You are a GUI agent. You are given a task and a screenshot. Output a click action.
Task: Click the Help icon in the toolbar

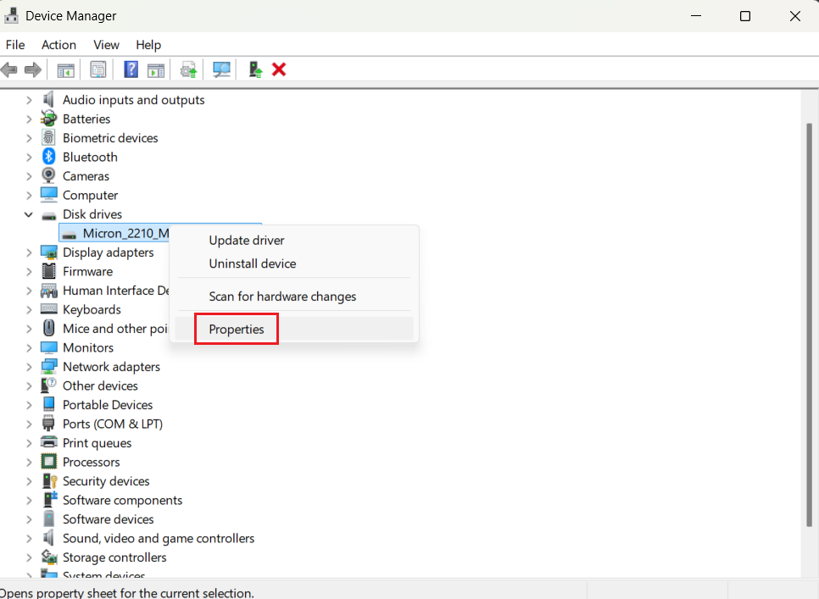(x=131, y=69)
